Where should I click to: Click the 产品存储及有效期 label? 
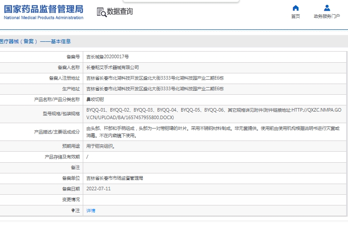pyautogui.click(x=62, y=157)
